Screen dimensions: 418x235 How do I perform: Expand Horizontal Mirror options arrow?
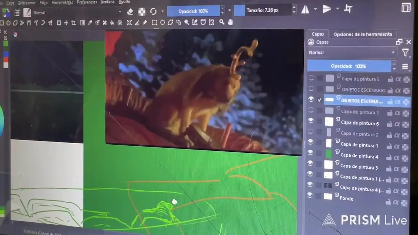coord(315,9)
